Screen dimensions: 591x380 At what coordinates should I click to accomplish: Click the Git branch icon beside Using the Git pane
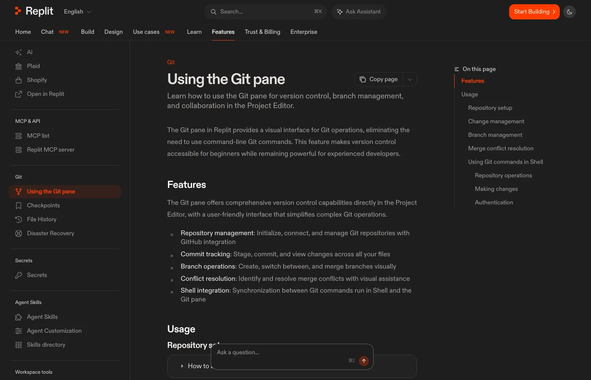click(x=19, y=192)
